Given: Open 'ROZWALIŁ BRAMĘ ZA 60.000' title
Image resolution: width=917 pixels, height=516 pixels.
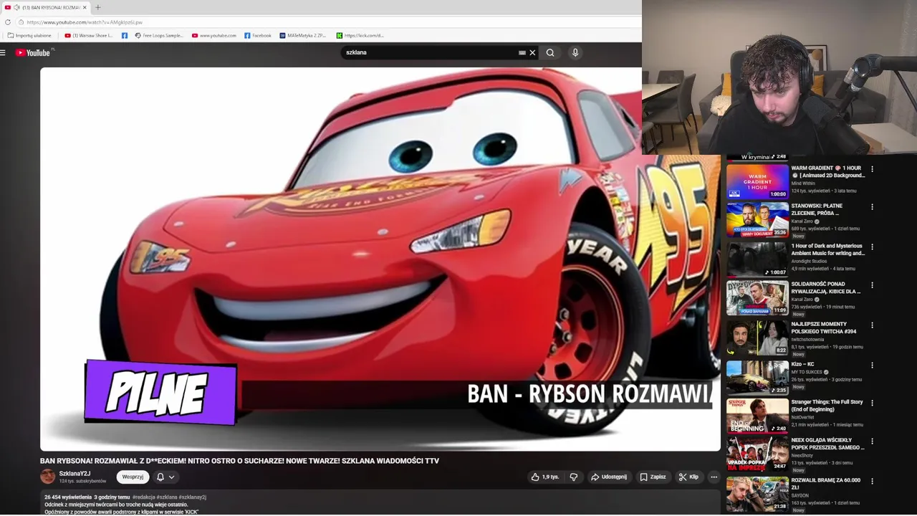Looking at the screenshot, I should (x=826, y=484).
